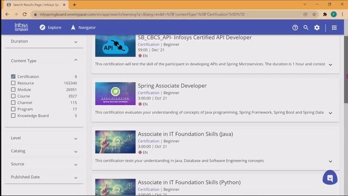Expand the Spring Associate Developer description

click(331, 113)
